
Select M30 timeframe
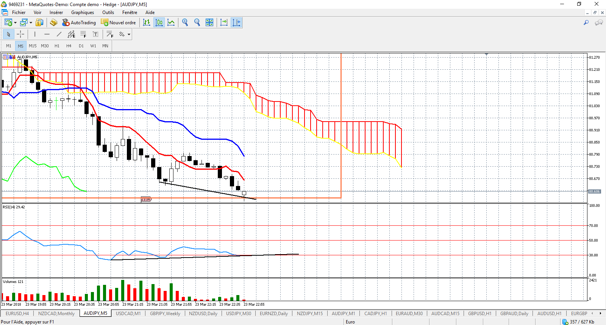(45, 46)
